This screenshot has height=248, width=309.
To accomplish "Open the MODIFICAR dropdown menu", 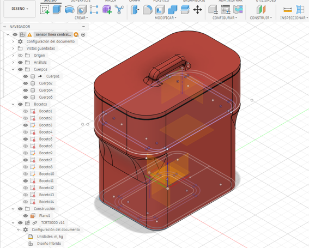I will click(165, 18).
